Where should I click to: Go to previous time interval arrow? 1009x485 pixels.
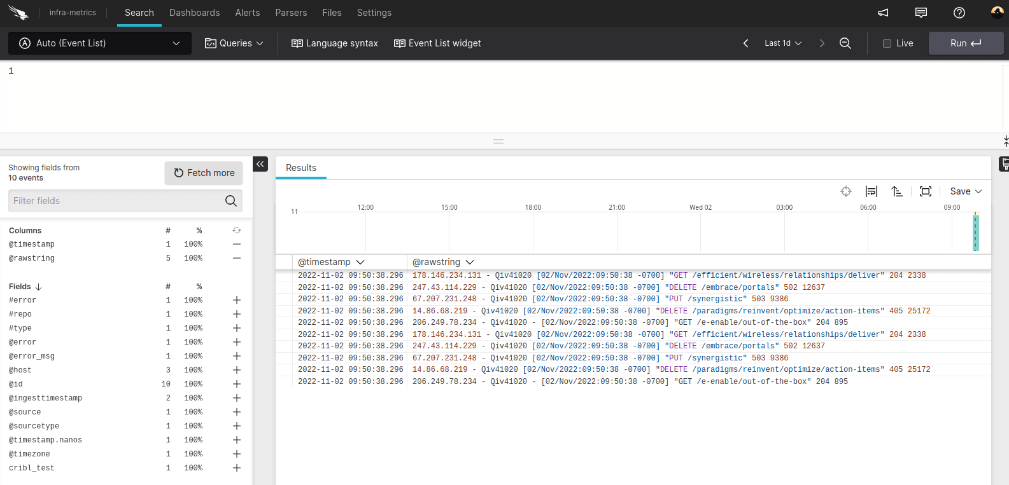pos(745,43)
